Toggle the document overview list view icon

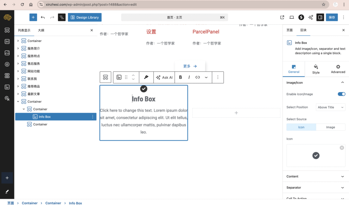[62, 17]
